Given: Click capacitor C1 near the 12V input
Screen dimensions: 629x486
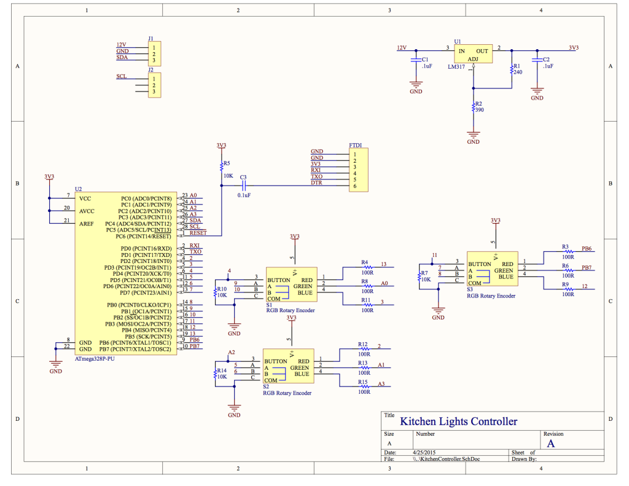Looking at the screenshot, I should coord(416,60).
